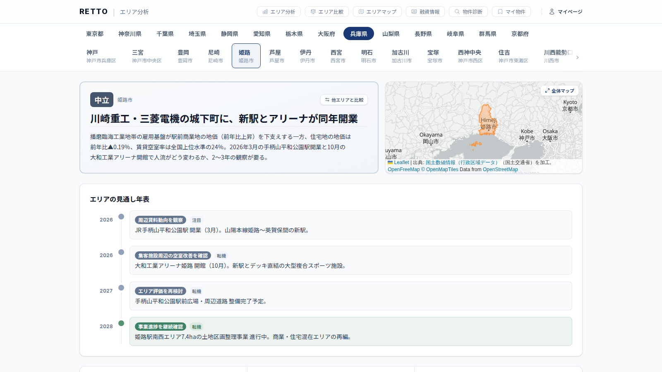Viewport: 662px width, 372px height.
Task: Open 融資情報 navigation button
Action: pos(425,12)
